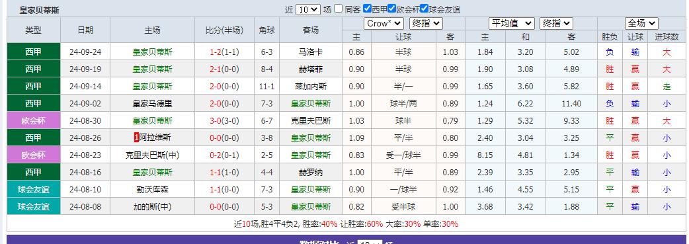Open the Crow* bookmaker dropdown
This screenshot has height=244, width=689.
pos(383,23)
